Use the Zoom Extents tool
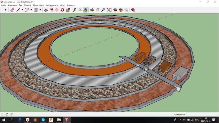 pyautogui.click(x=109, y=10)
